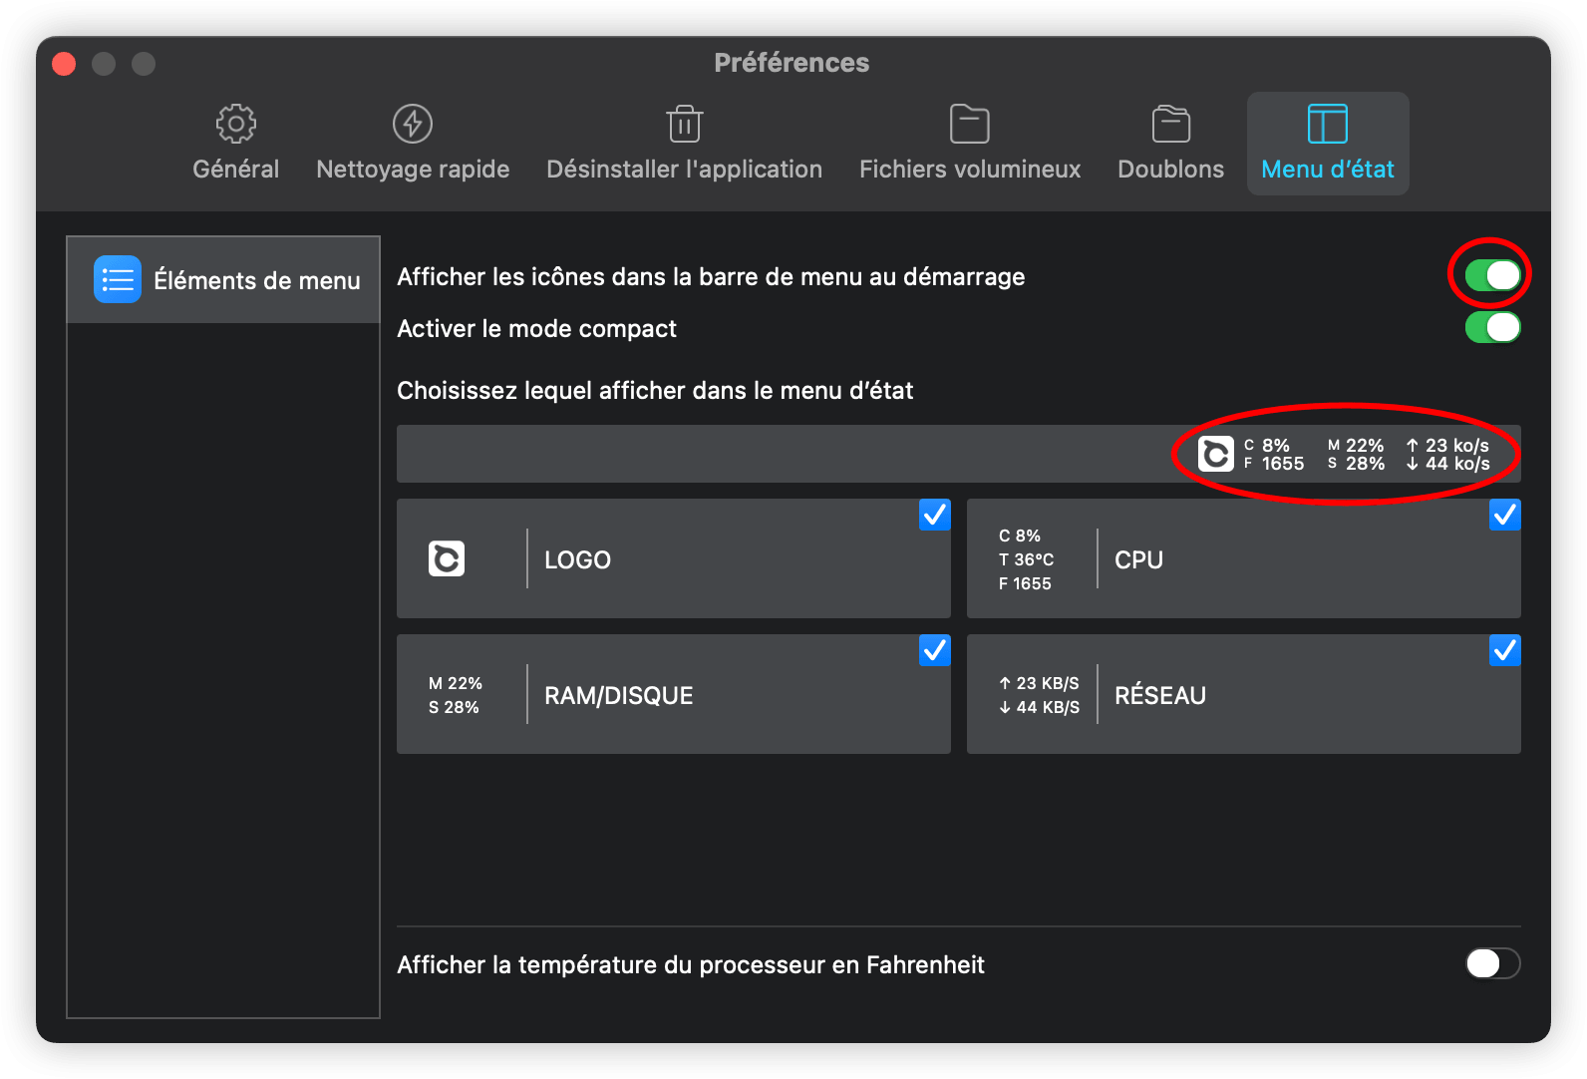Click the logo icon in the LOGO card
Viewport: 1587px width, 1079px height.
click(447, 558)
